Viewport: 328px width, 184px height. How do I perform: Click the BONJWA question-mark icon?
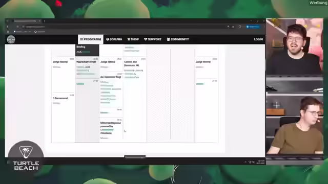pos(108,39)
